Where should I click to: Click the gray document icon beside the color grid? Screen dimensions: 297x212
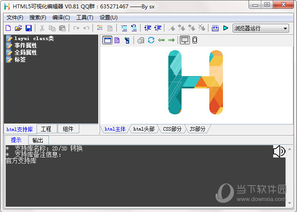110,28
